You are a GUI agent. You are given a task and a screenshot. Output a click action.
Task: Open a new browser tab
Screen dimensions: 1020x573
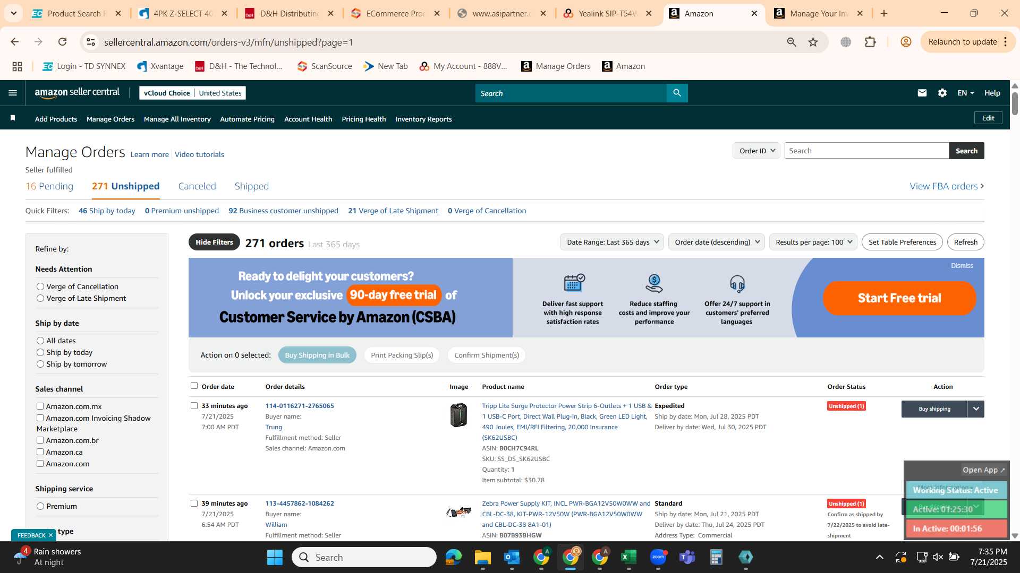(x=884, y=13)
